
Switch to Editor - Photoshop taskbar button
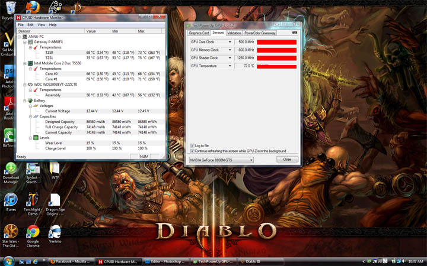166,262
